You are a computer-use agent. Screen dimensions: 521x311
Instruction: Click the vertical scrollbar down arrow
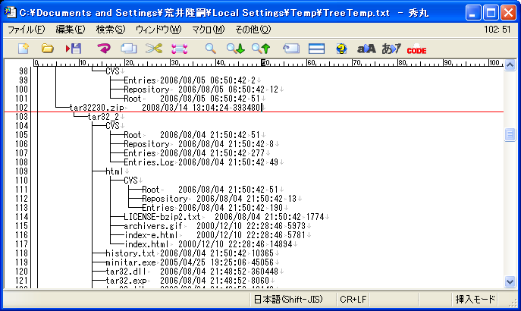[x=510, y=282]
